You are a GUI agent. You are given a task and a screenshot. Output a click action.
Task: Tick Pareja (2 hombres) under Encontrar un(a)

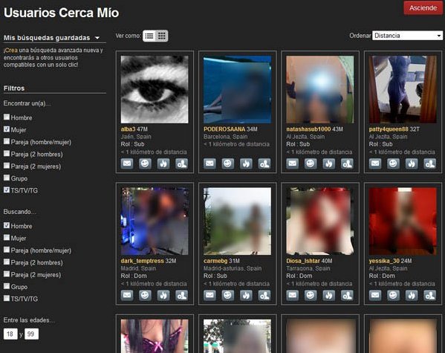[7, 154]
